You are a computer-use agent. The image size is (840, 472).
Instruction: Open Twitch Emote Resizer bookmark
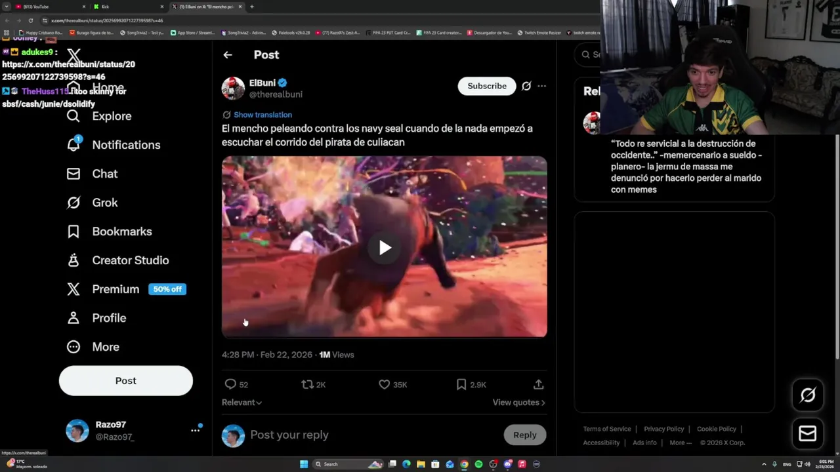coord(539,33)
